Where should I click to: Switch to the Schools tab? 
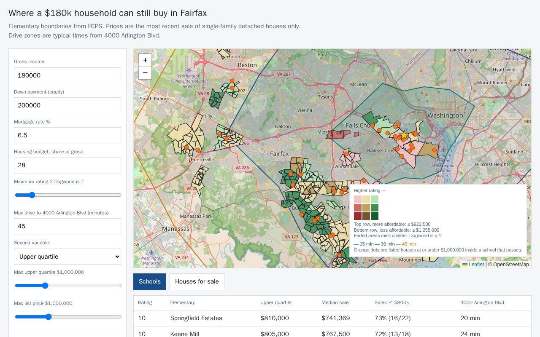[150, 282]
